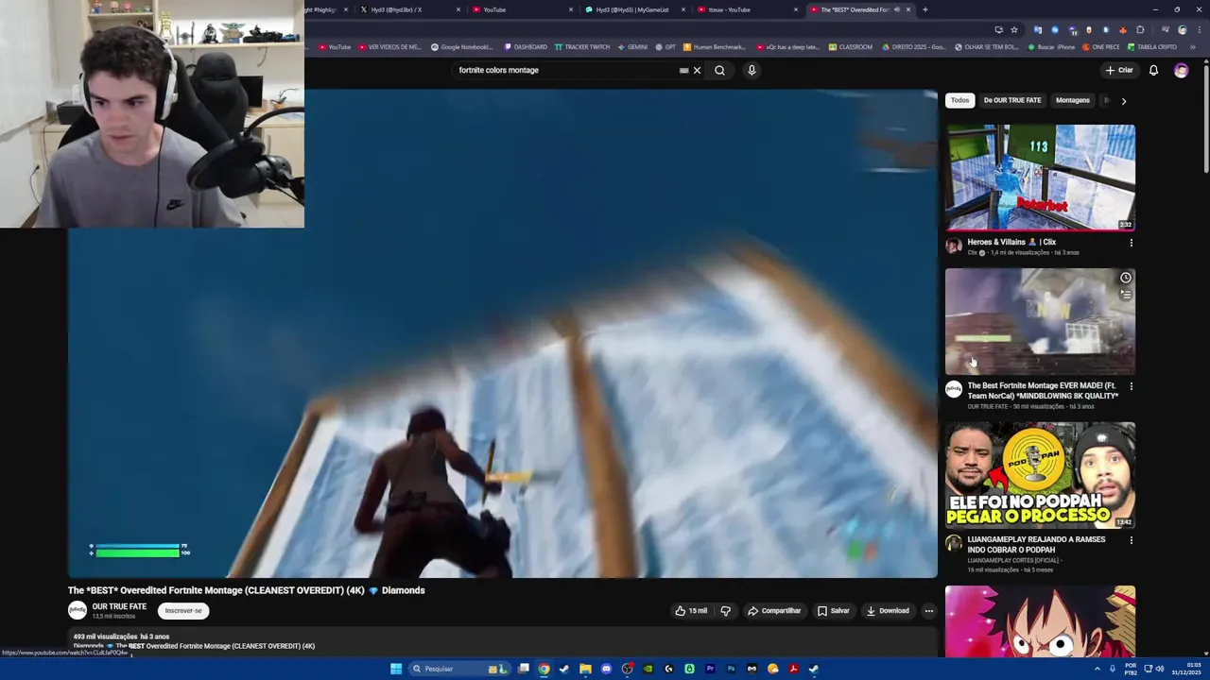Click the YouTube search magnifier button

click(x=719, y=70)
